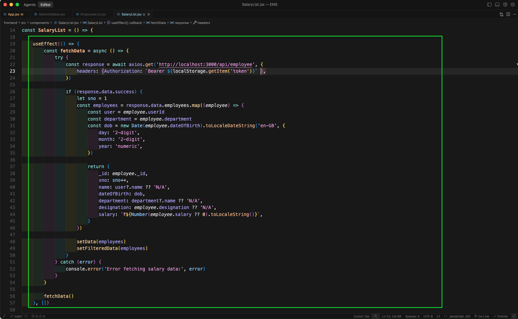Expand the response breadcrumb
This screenshot has width=518, height=319.
point(182,23)
